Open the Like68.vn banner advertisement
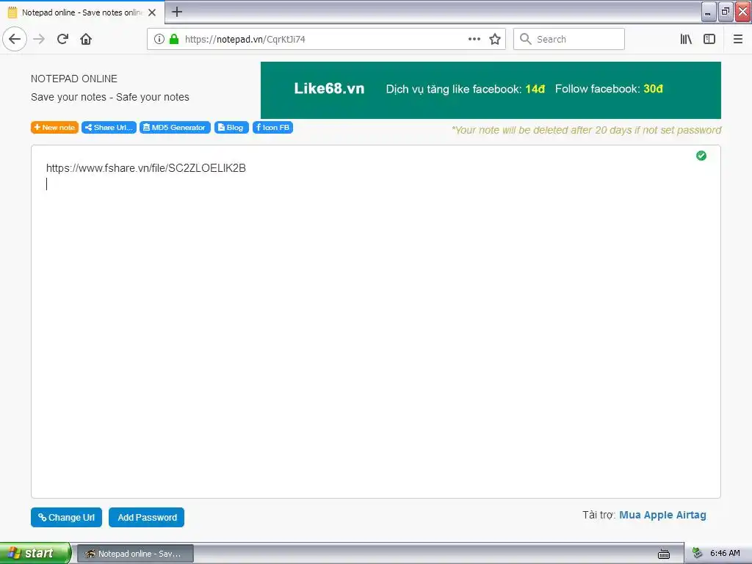The image size is (752, 564). tap(491, 90)
